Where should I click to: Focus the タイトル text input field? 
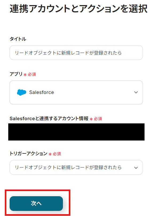76,53
